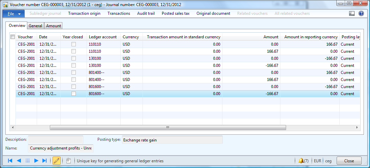Go to the previous record
Screen dimensions: 370x168
(x=19, y=161)
